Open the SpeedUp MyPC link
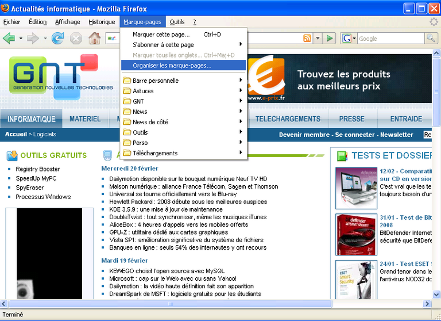This screenshot has height=321, width=441. (x=36, y=178)
